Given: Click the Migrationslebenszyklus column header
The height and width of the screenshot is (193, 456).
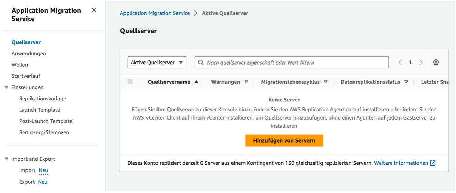Looking at the screenshot, I should coord(290,82).
